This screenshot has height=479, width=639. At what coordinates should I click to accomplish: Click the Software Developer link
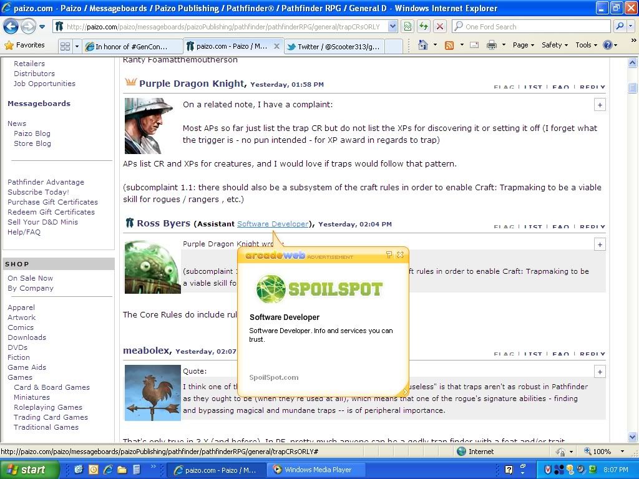(273, 224)
